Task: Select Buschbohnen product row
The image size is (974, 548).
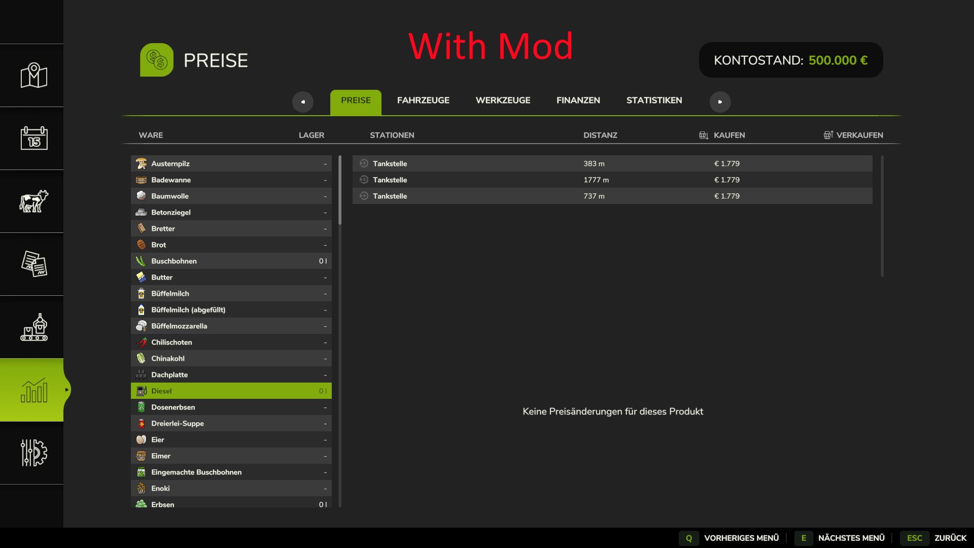Action: (x=231, y=260)
